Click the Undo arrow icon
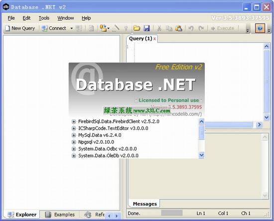The width and height of the screenshot is (274, 221). [x=191, y=28]
